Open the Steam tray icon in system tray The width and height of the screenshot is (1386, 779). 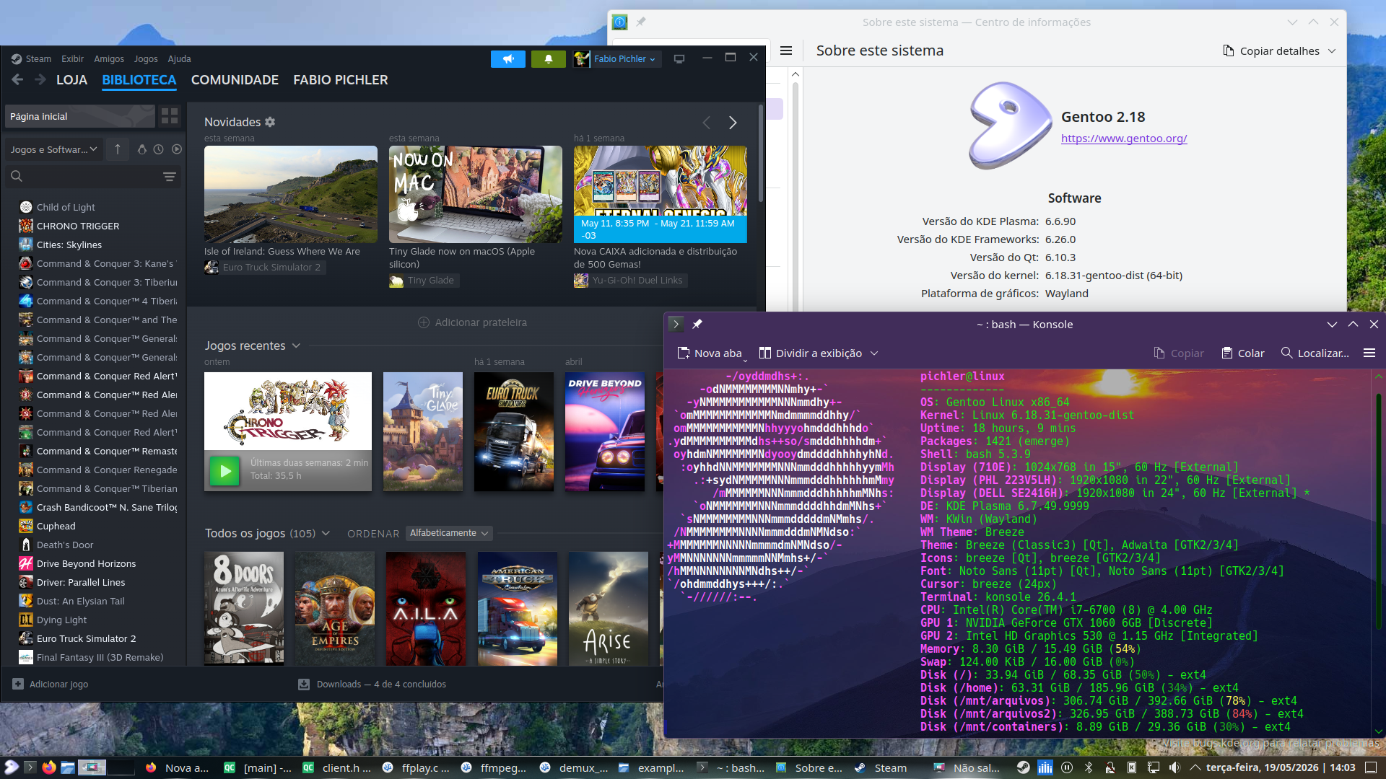(1024, 767)
